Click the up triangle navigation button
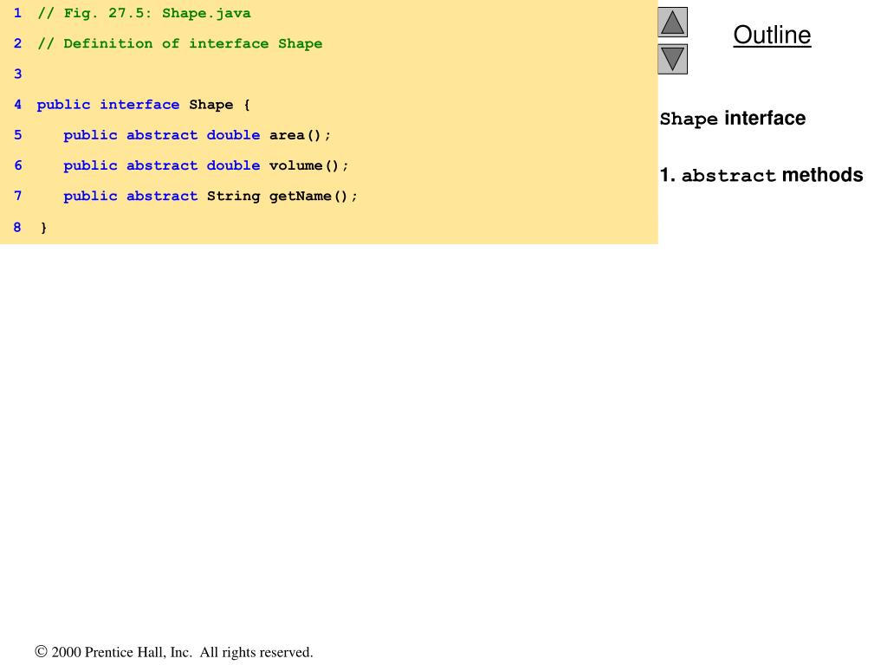887x665 pixels. click(672, 22)
